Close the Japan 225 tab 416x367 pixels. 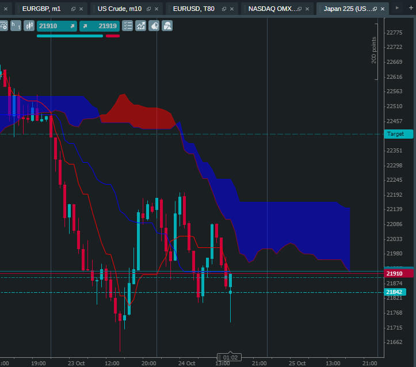coord(383,9)
